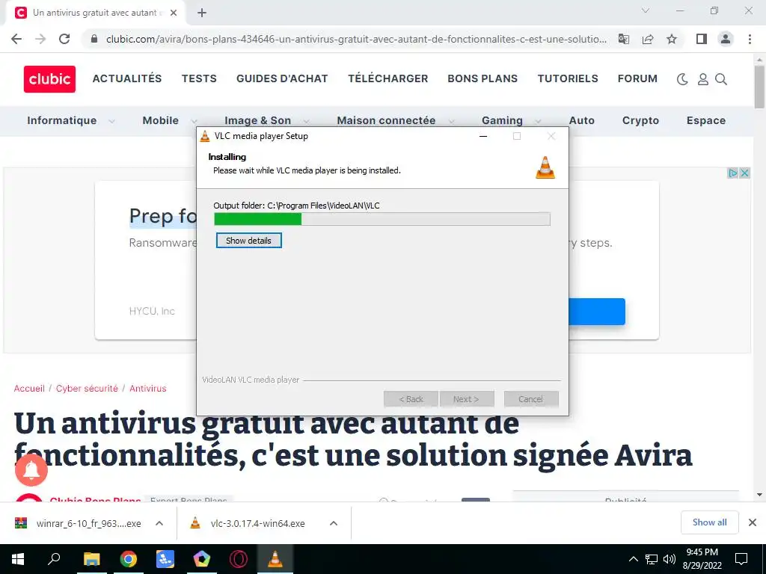
Task: Open the Clubic site search magnifier
Action: [x=722, y=79]
